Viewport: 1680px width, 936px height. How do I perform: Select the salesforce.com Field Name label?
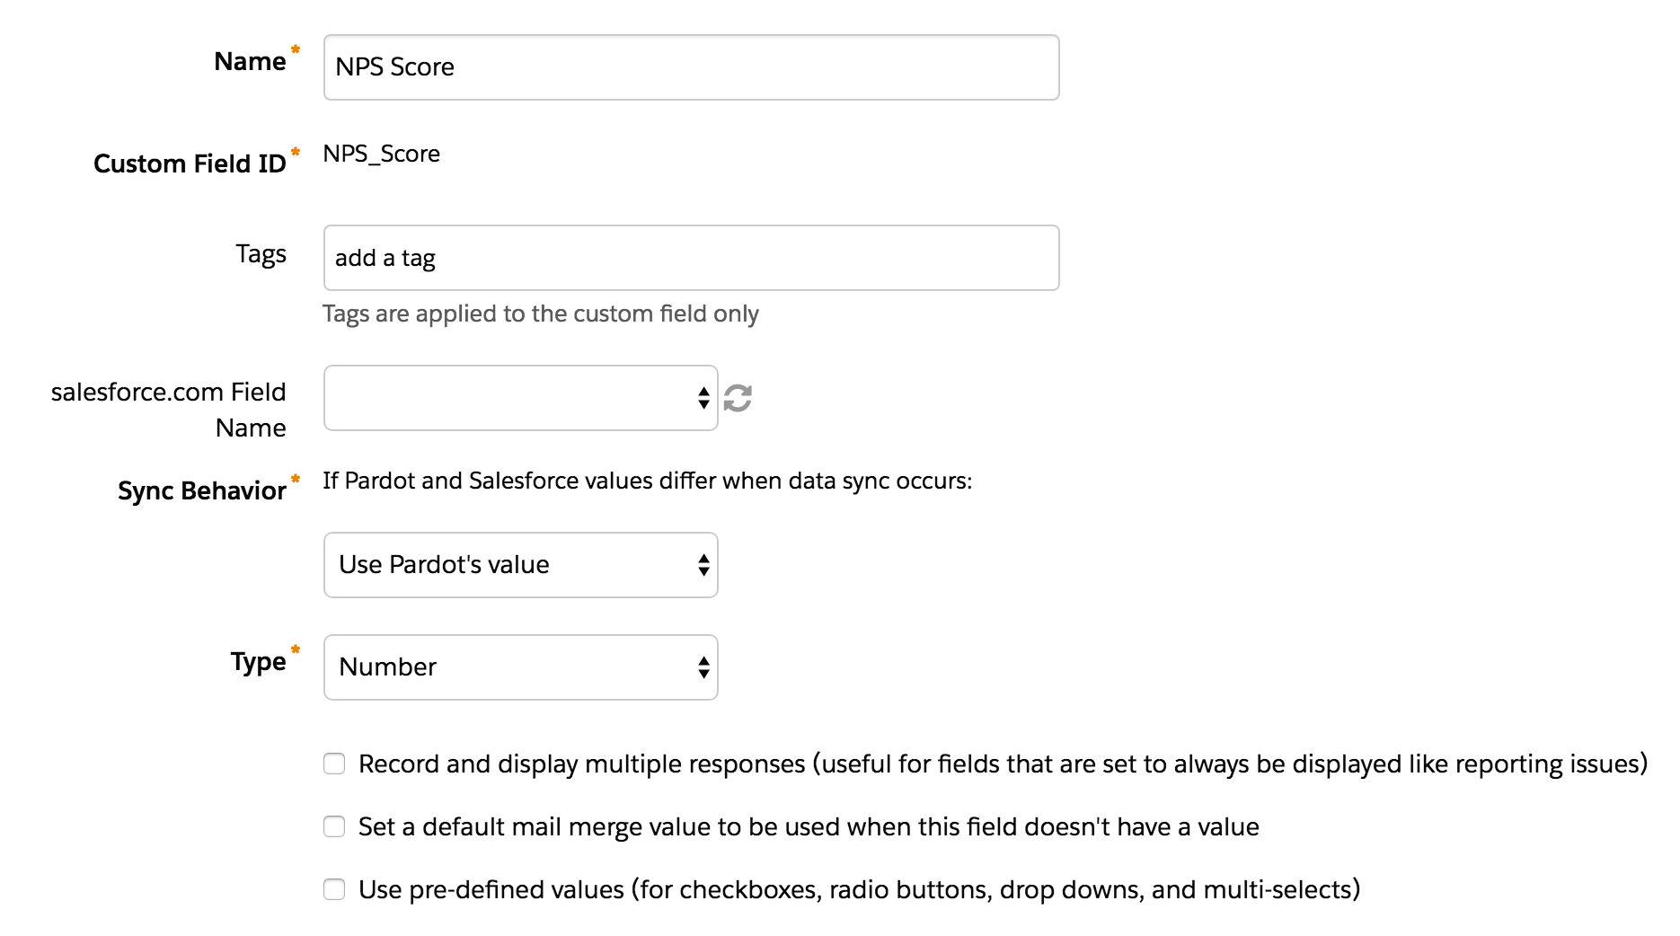(169, 410)
